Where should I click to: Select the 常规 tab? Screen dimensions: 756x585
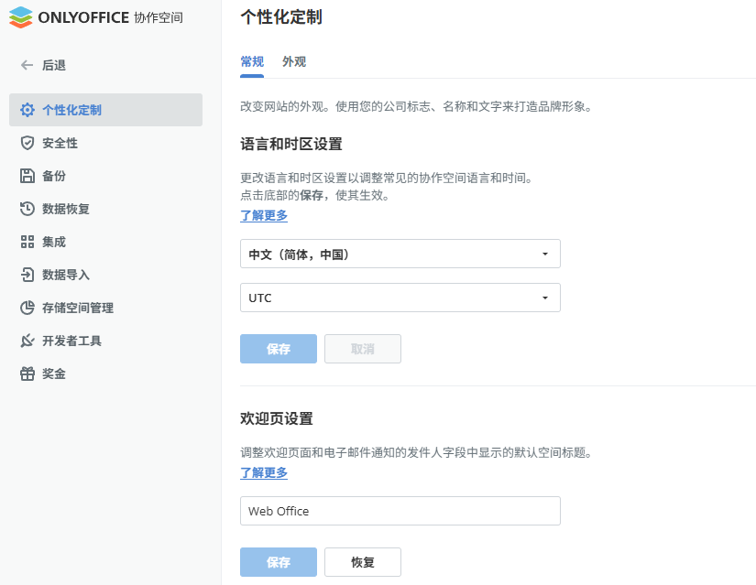[252, 62]
